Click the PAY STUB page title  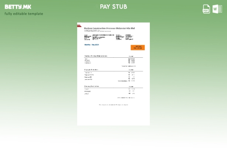[x=113, y=7]
